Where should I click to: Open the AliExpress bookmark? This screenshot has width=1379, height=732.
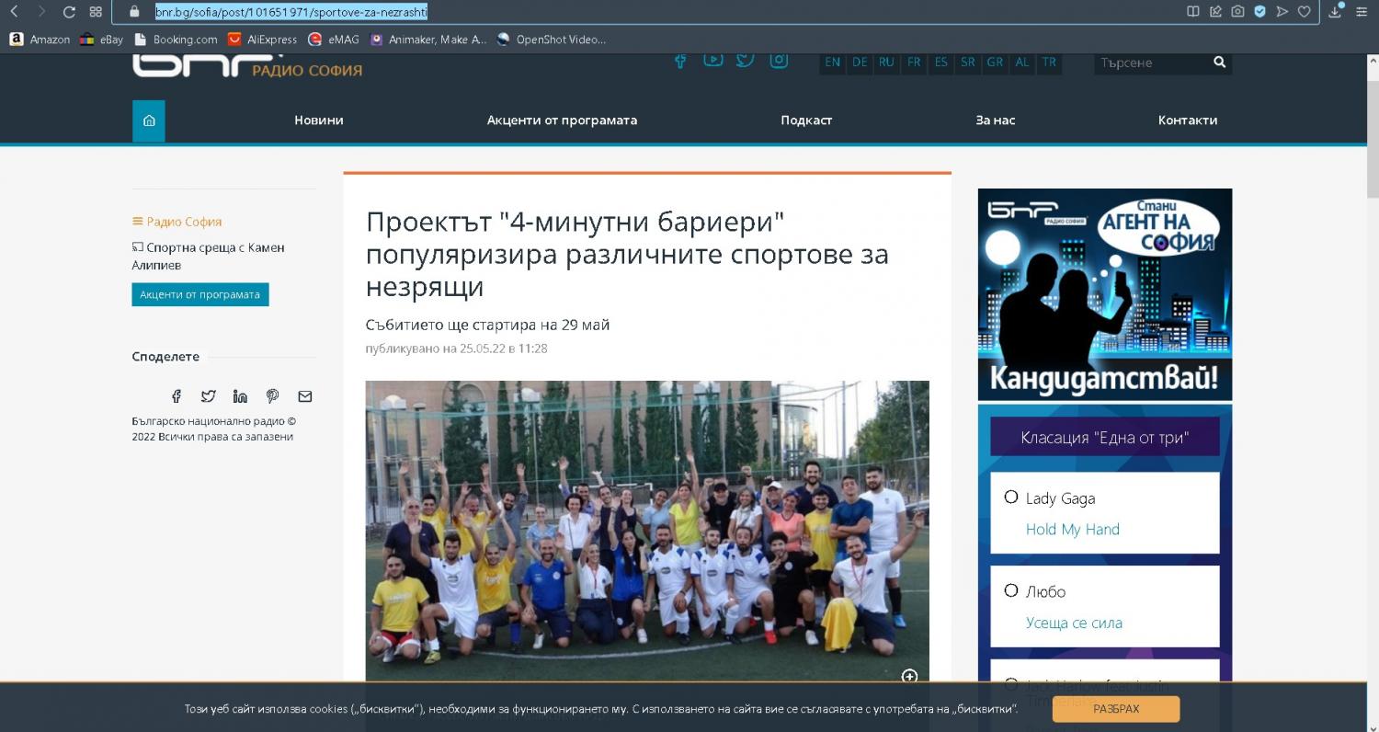[263, 40]
